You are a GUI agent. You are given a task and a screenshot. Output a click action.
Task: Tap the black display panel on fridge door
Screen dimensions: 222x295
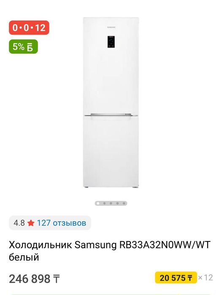[x=111, y=42]
